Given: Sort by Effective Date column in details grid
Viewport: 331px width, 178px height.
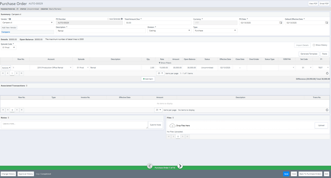Looking at the screenshot, I should pos(225,59).
